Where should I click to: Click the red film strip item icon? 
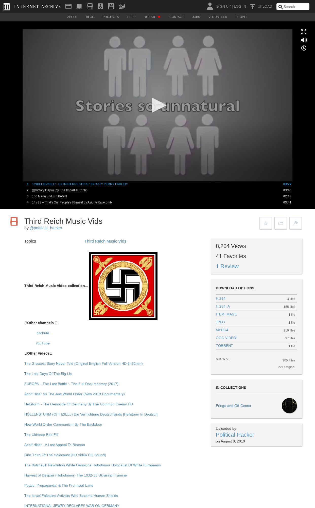click(14, 221)
